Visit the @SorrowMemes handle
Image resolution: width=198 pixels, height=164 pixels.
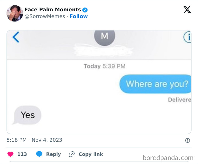pos(45,16)
